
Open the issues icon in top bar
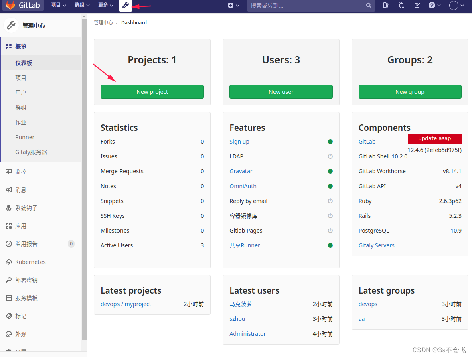coord(385,6)
